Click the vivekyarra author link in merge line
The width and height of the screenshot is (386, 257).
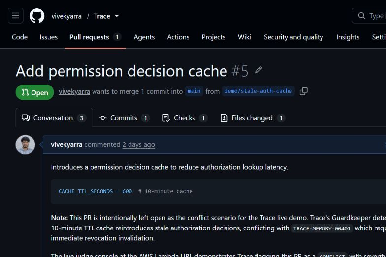pos(74,91)
